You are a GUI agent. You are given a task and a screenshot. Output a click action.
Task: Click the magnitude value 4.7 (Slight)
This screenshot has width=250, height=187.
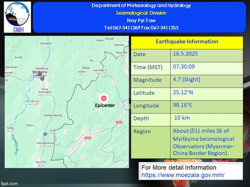[186, 79]
